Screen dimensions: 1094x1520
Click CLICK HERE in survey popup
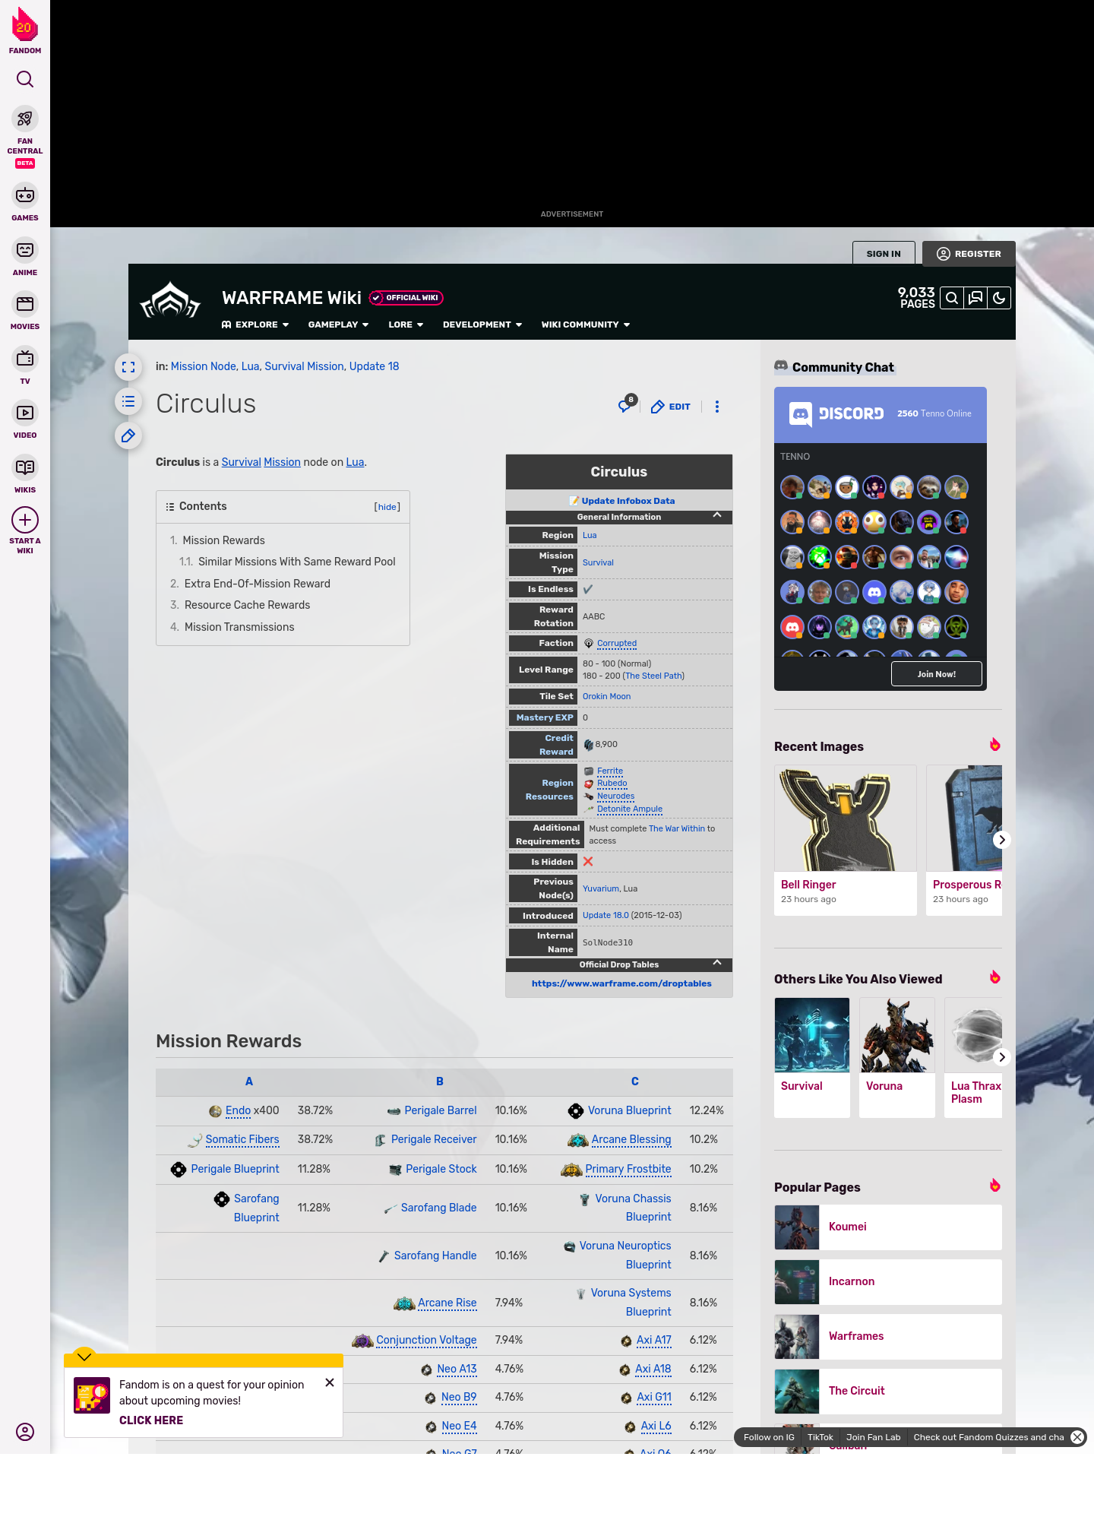coord(151,1420)
